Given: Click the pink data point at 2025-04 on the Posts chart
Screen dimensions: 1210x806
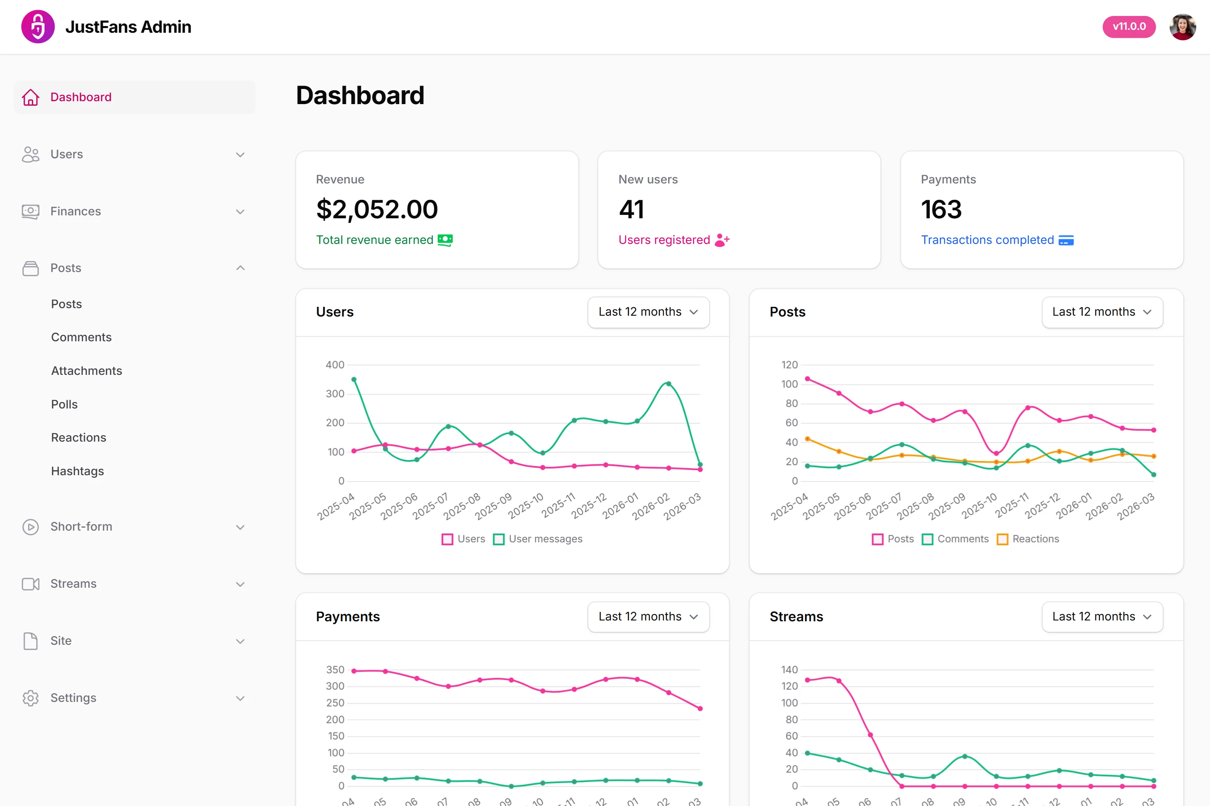Looking at the screenshot, I should pyautogui.click(x=808, y=379).
